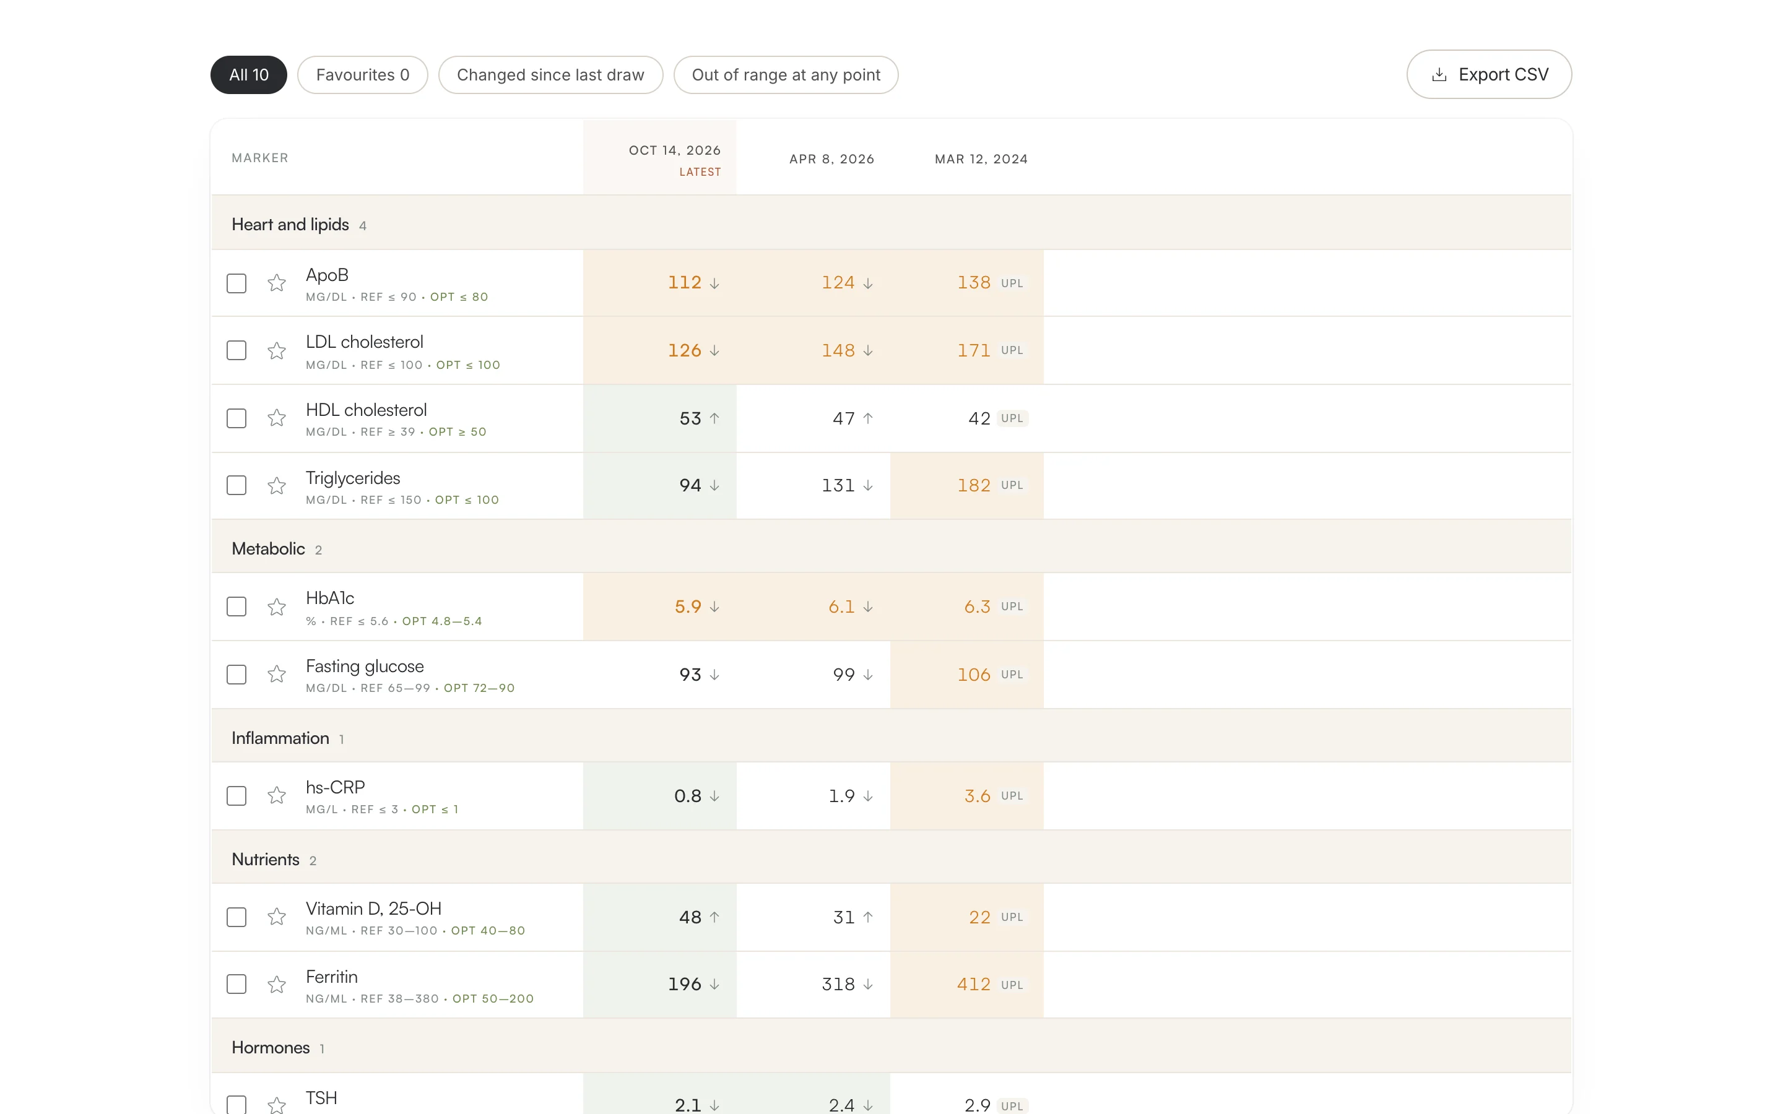Favourite Fasting glucose star icon
The height and width of the screenshot is (1114, 1783).
(276, 675)
